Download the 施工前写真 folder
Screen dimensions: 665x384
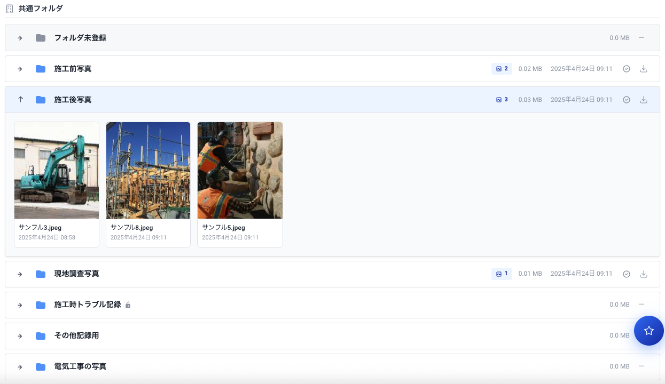point(644,69)
